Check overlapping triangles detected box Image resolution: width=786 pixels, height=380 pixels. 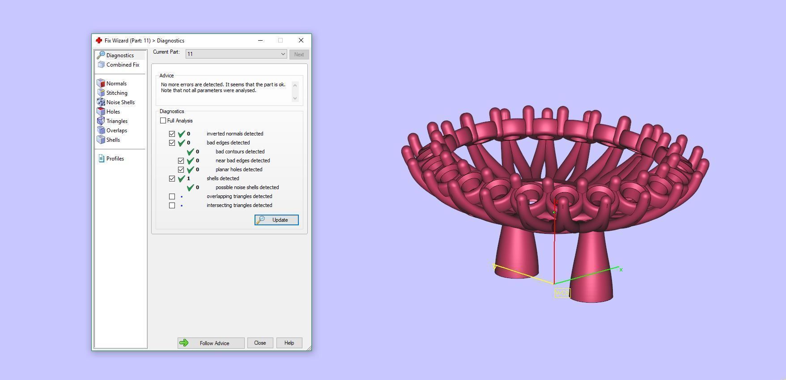pos(172,196)
